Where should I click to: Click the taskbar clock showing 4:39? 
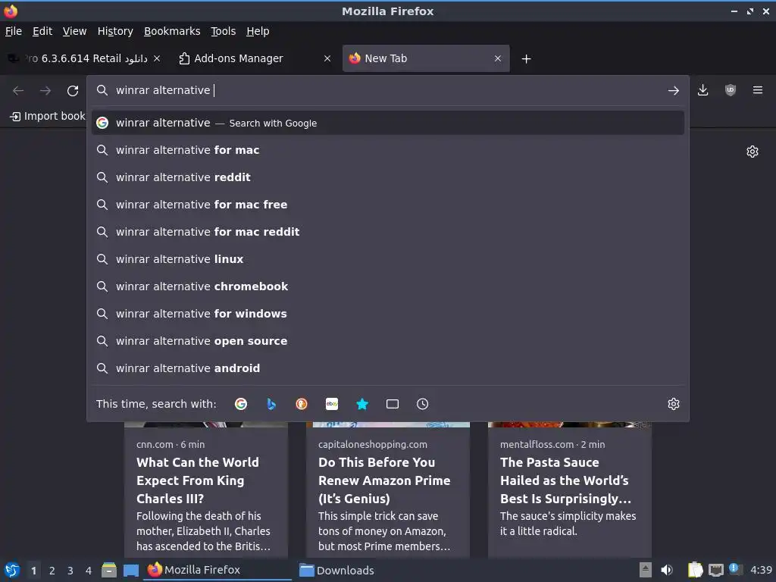761,570
